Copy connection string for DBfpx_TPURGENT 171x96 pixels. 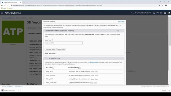(x=96, y=83)
